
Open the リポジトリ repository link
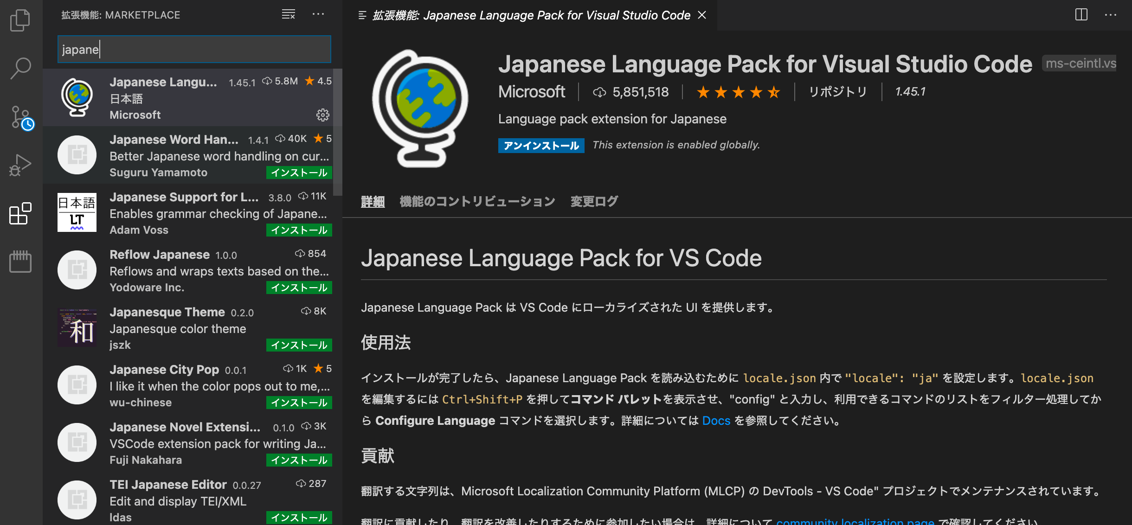[x=838, y=92]
